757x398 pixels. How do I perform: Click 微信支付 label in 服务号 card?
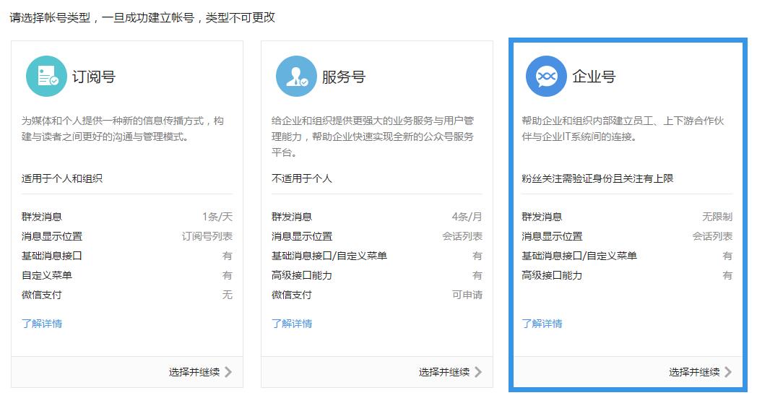coord(292,295)
